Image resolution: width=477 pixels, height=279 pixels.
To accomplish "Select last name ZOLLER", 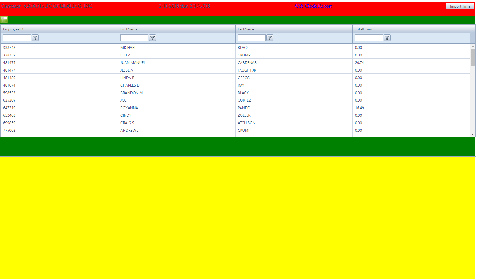I will pos(244,115).
